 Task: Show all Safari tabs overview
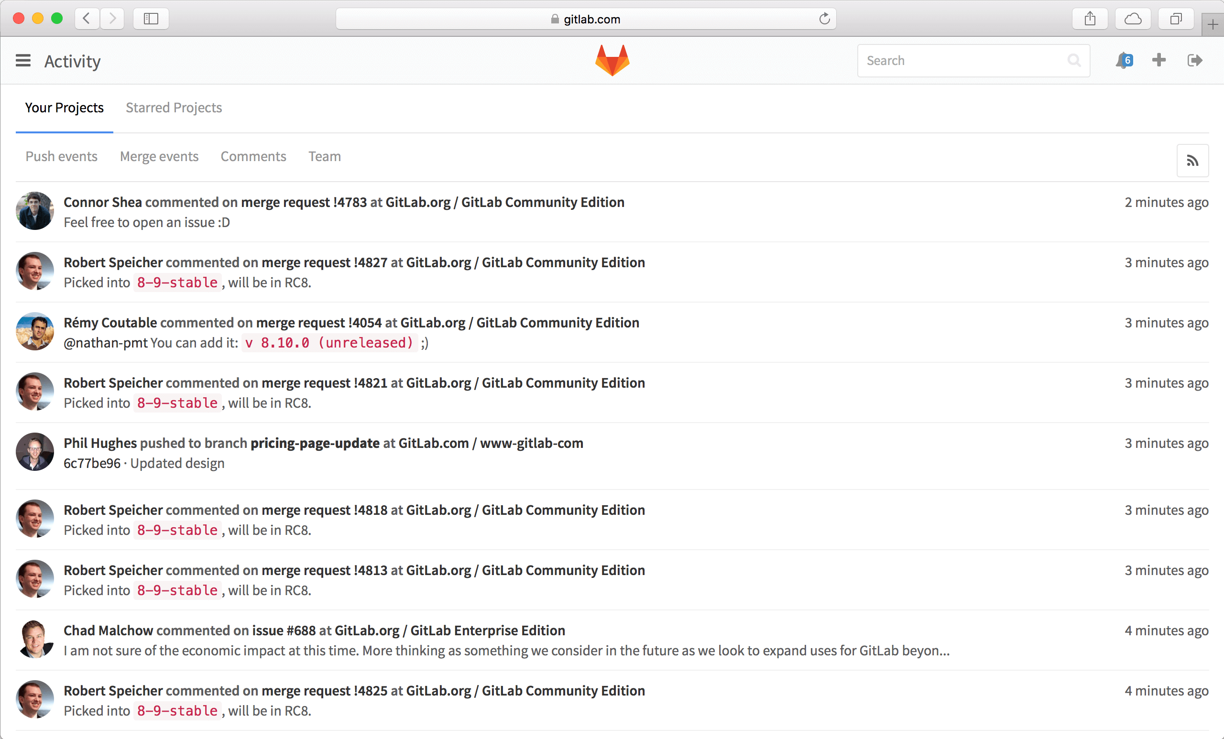1175,19
